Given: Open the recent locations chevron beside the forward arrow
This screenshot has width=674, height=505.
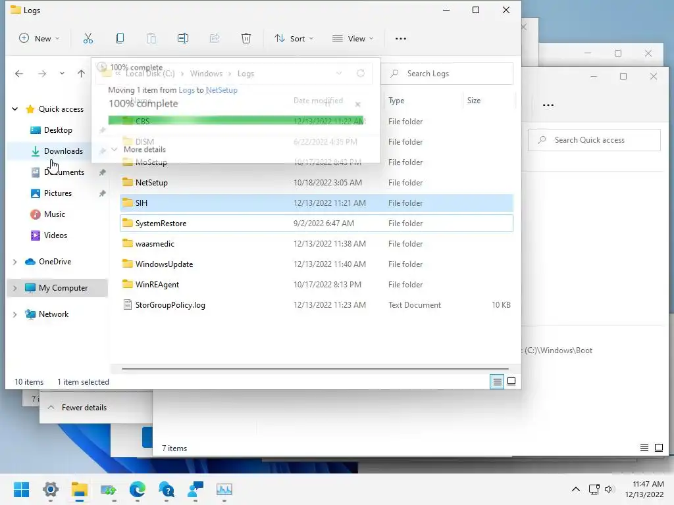Looking at the screenshot, I should (x=62, y=74).
